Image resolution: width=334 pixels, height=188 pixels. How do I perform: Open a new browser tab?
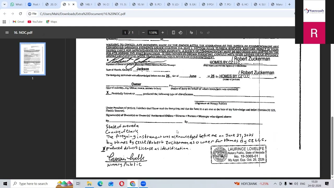pos(289,4)
